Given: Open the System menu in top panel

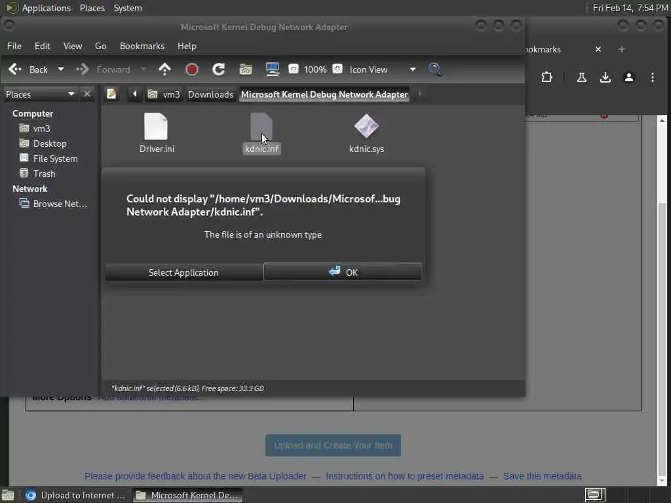Looking at the screenshot, I should [x=128, y=8].
